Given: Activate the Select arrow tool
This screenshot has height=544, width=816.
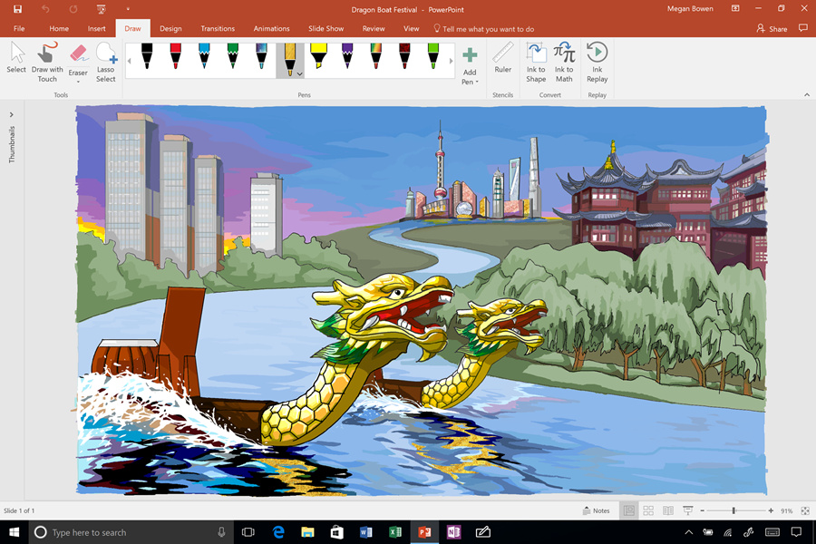Looking at the screenshot, I should pos(15,59).
